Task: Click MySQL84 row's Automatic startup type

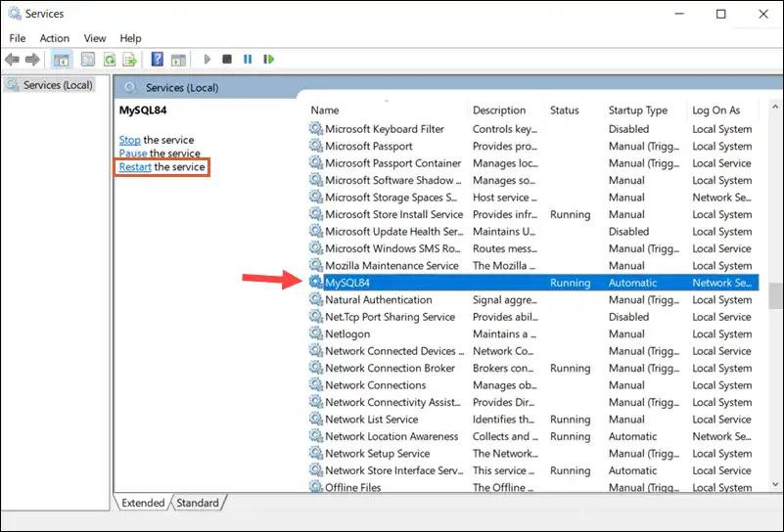Action: (x=632, y=283)
